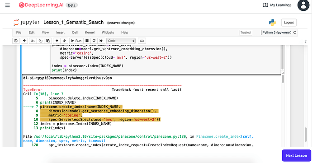
Task: Go to DeepLearning.AI home logo
Action: tap(41, 5)
